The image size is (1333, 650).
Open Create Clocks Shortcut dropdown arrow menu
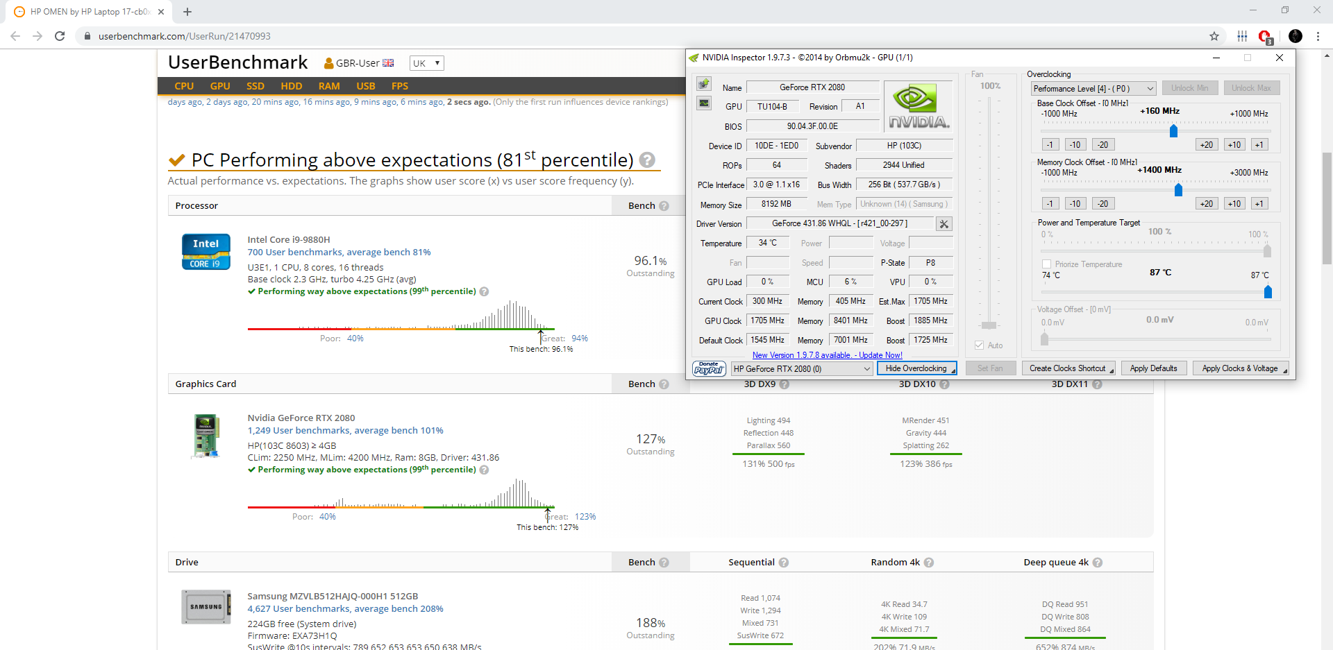1112,371
